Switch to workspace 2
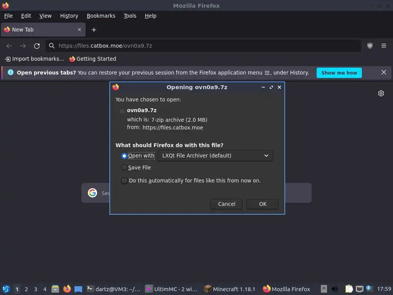The image size is (393, 295). pos(26,289)
